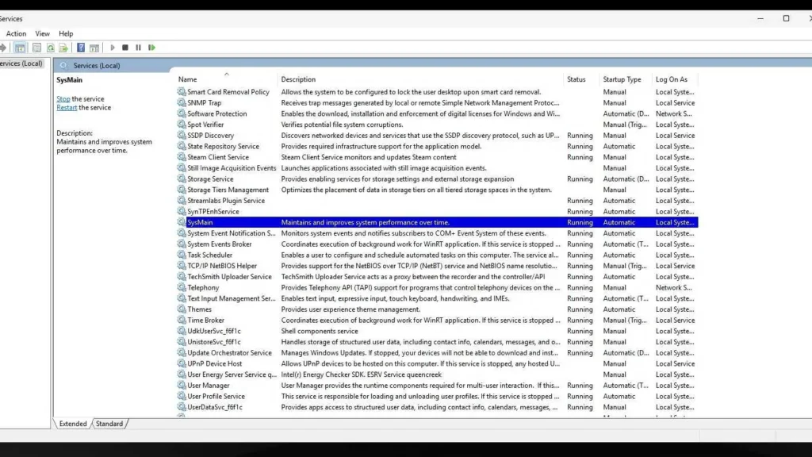Select the Update Orchestrator Service row
The image size is (812, 457).
pos(437,353)
